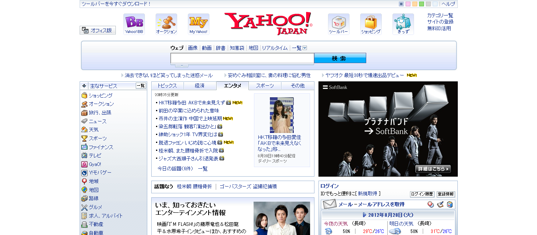Screen dimensions: 537x235
Task: Click the 天気 weather icon in sidebar
Action: 84,130
